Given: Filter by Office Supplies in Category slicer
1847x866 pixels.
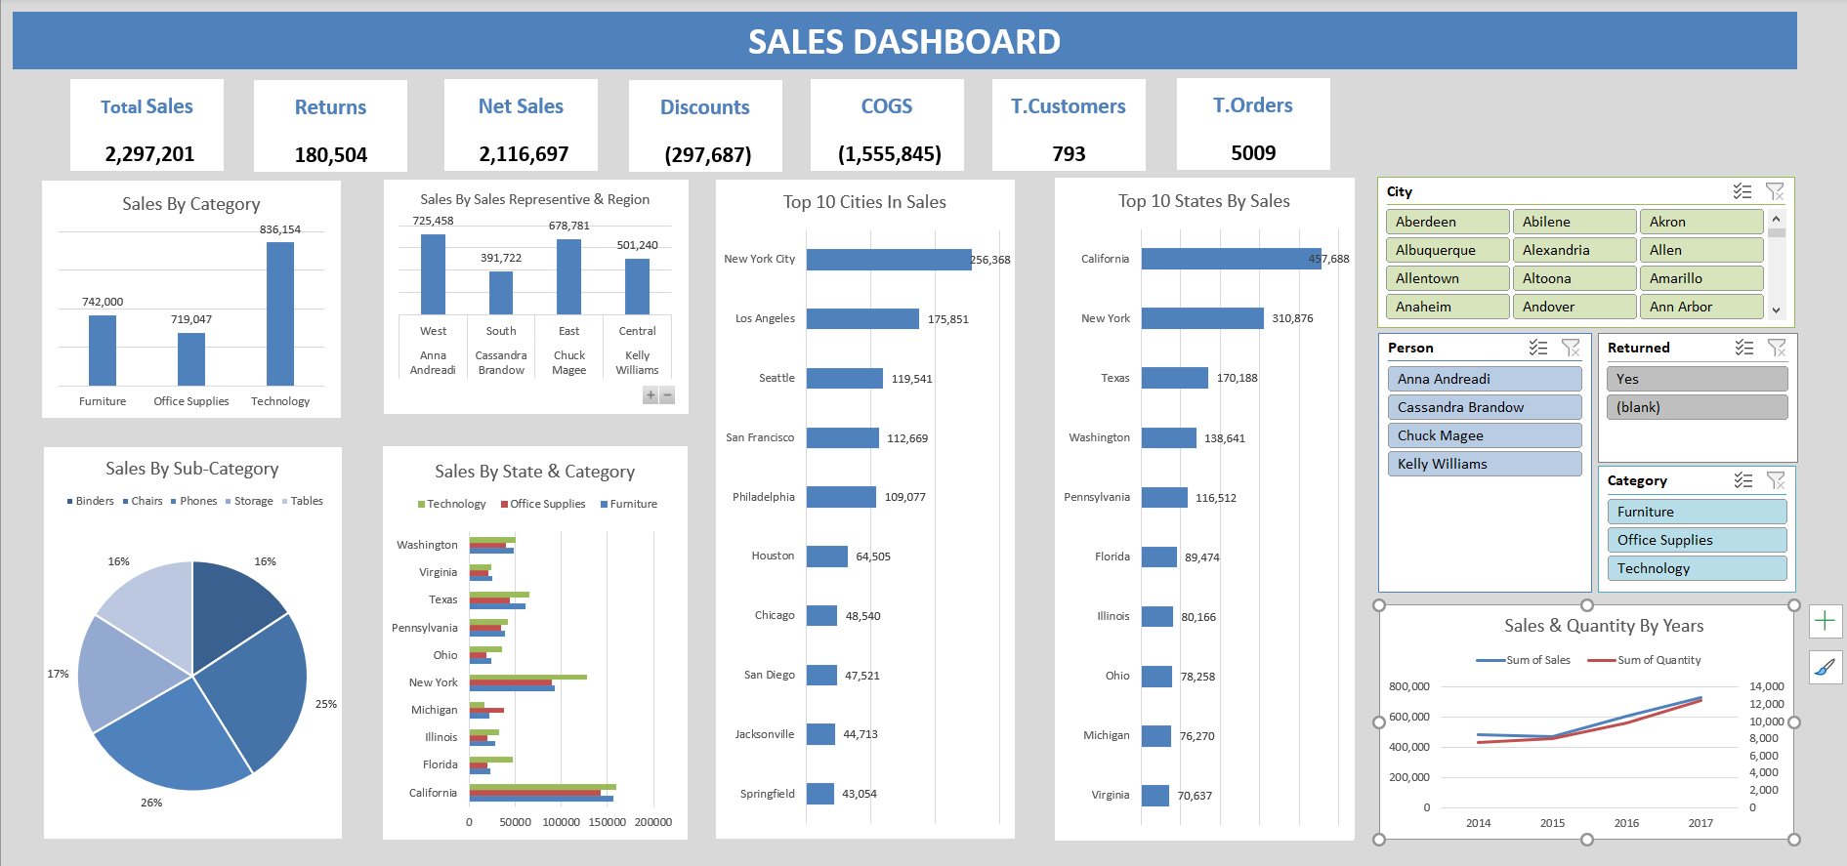Looking at the screenshot, I should (x=1698, y=540).
